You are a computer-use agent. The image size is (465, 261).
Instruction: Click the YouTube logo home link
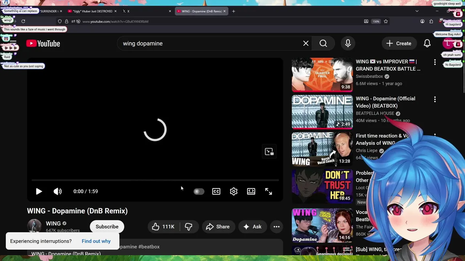[x=43, y=43]
